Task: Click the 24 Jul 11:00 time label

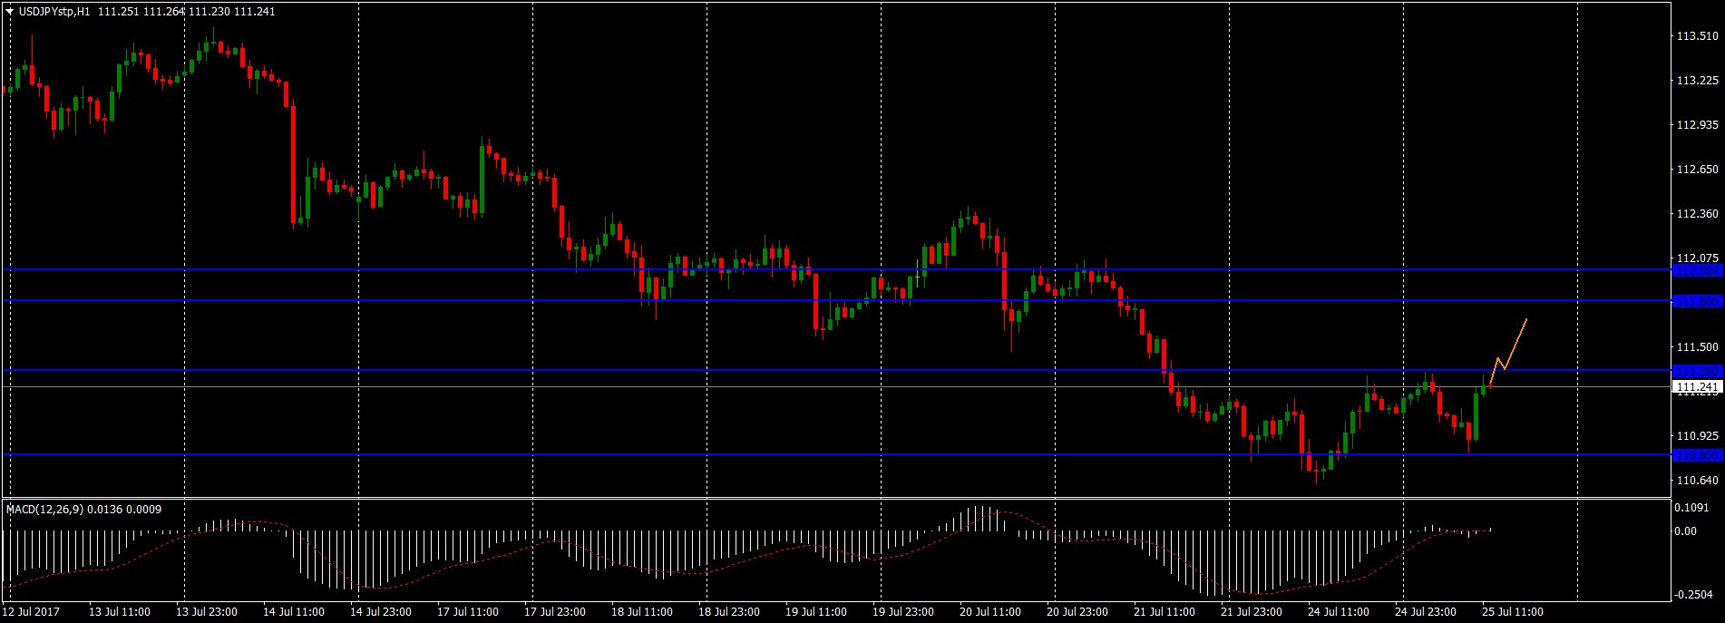Action: click(x=1339, y=612)
